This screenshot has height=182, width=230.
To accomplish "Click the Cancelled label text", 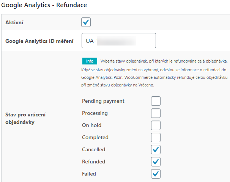I will tap(94, 150).
